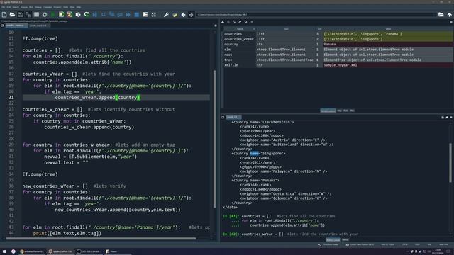Open the notification center in system tray

pyautogui.click(x=448, y=251)
